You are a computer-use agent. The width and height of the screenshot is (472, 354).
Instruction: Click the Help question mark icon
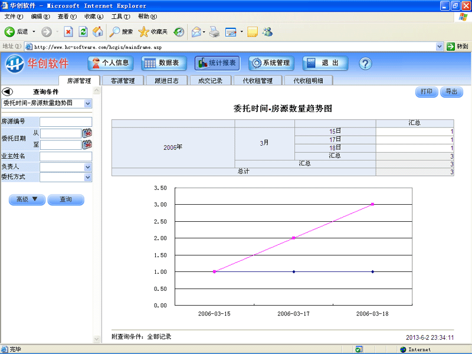(365, 64)
